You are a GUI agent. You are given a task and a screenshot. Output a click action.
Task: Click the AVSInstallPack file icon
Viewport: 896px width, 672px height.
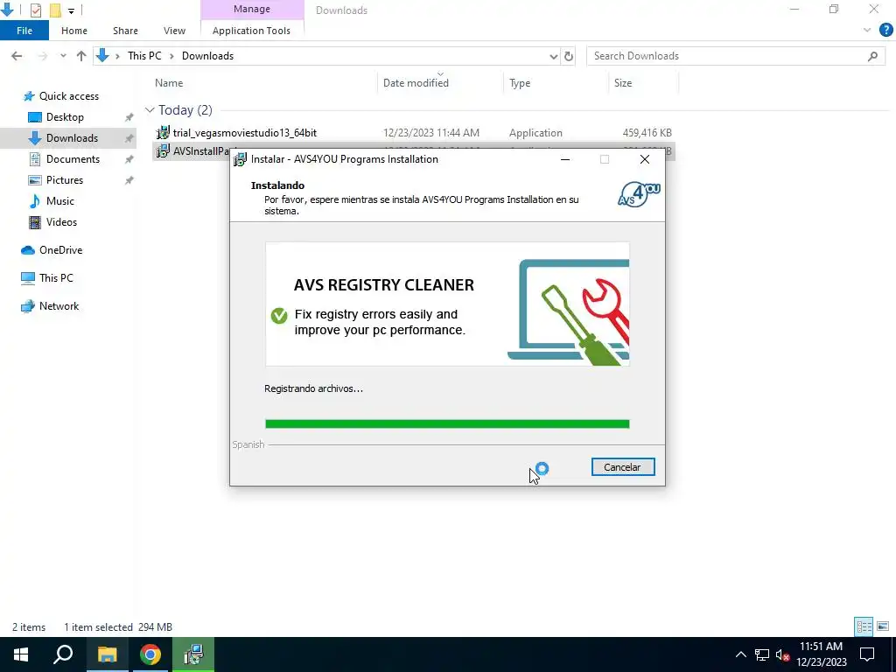coord(163,150)
